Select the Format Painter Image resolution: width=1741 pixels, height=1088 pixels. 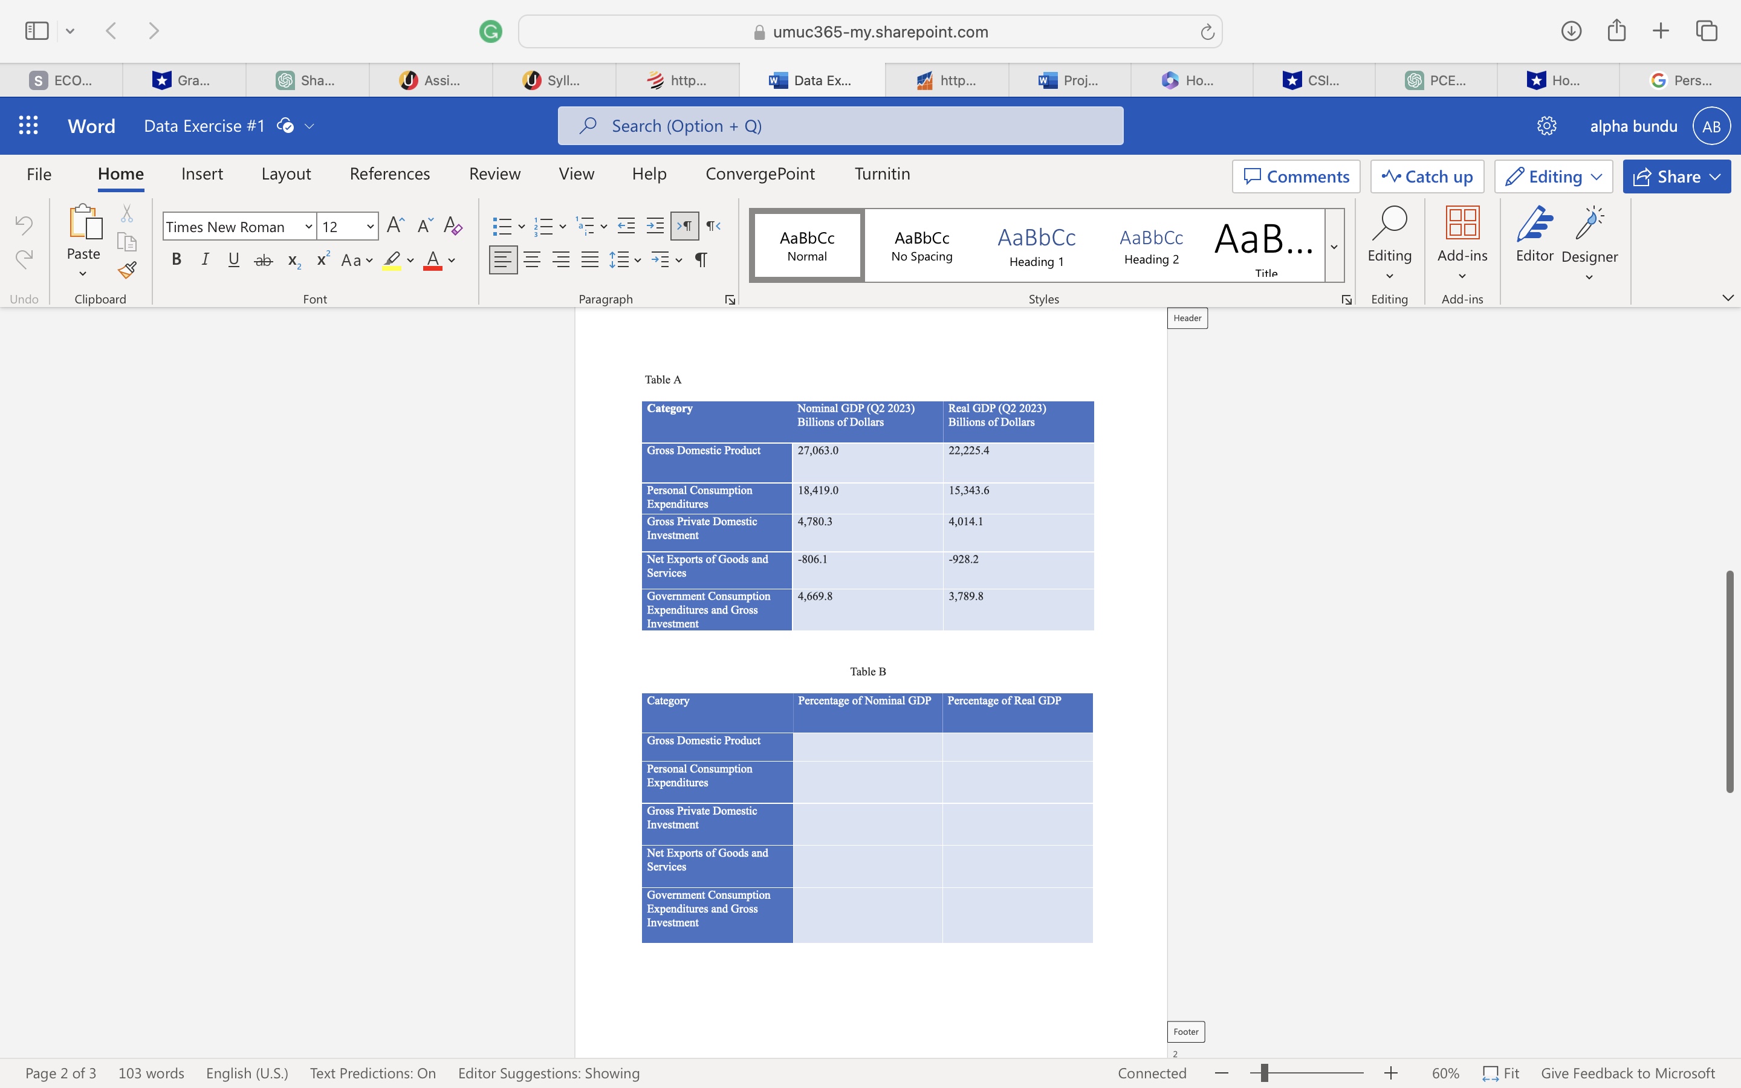tap(126, 270)
